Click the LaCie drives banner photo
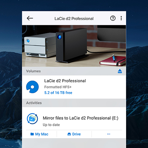The image size is (148, 148). point(74,46)
